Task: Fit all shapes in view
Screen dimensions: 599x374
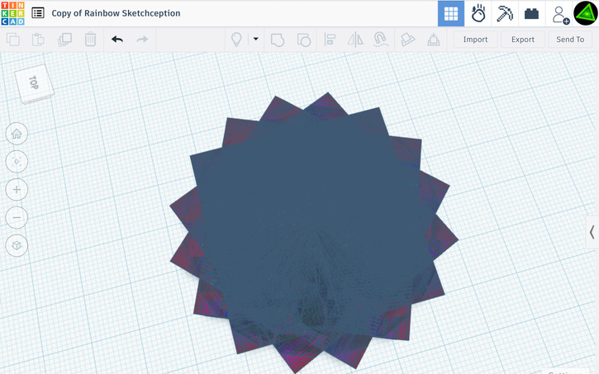Action: coord(17,162)
